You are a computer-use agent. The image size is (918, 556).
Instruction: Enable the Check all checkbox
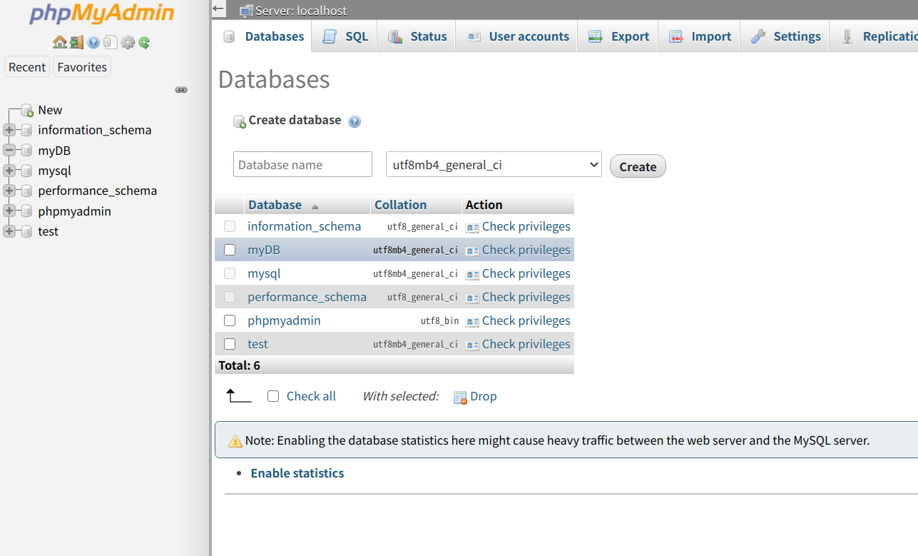pos(273,395)
